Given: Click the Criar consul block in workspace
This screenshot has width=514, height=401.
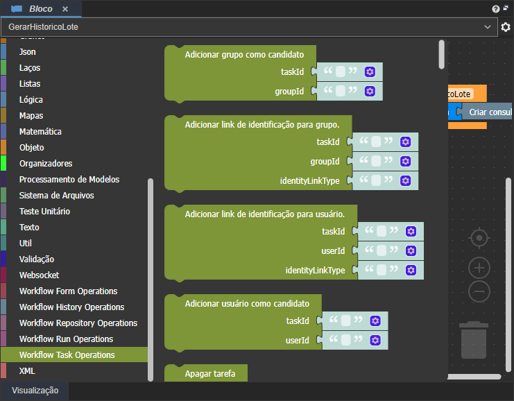Looking at the screenshot, I should coord(487,112).
